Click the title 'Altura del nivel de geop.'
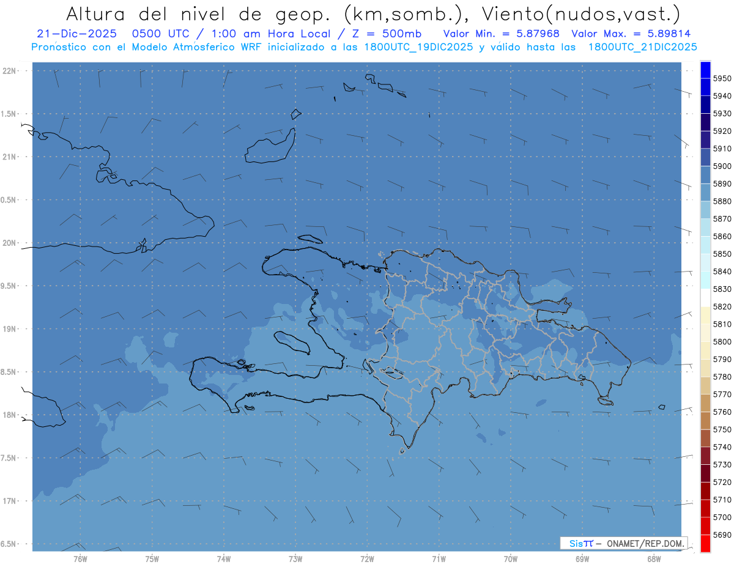 pos(198,13)
